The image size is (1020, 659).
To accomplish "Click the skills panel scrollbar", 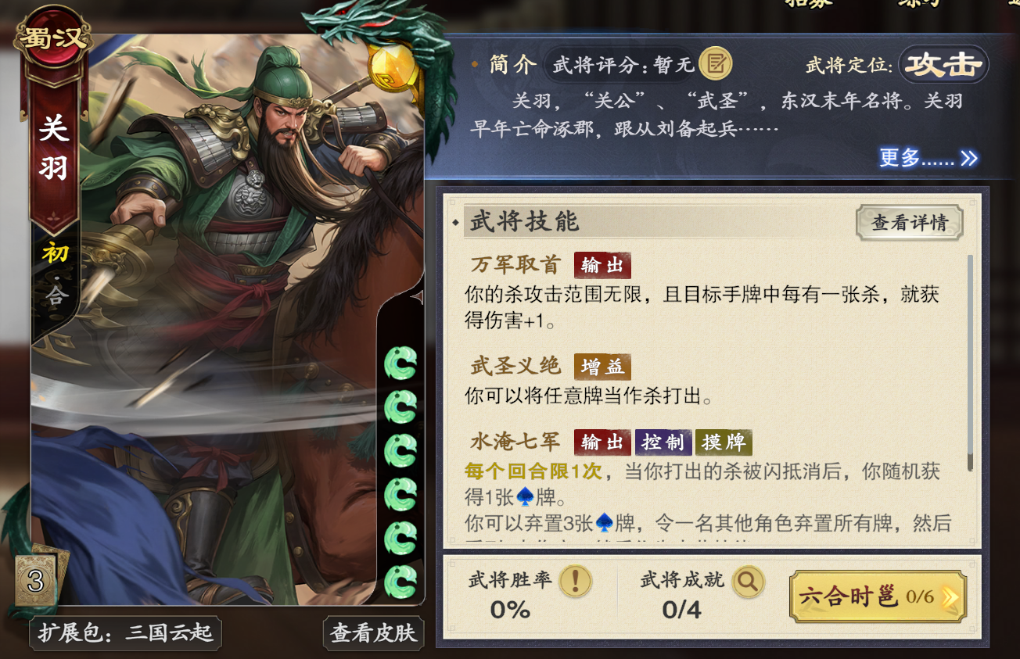I will pos(970,362).
